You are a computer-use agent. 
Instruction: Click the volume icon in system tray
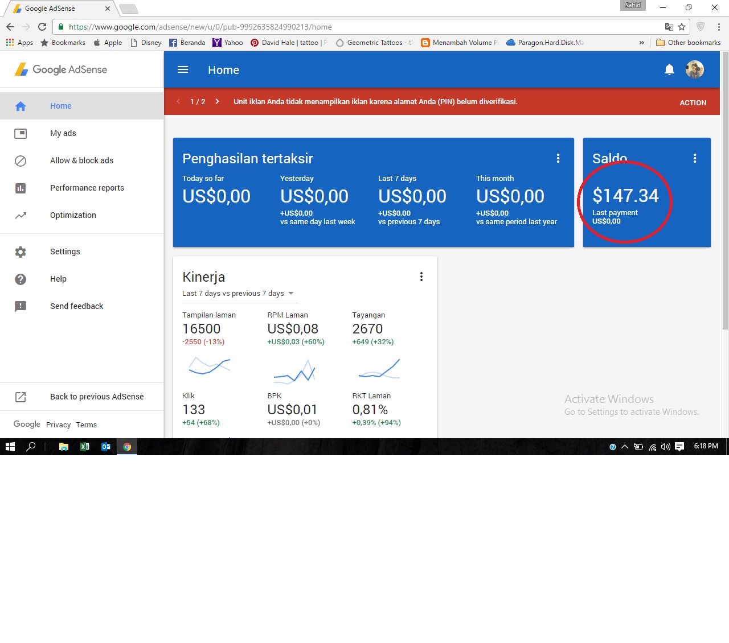665,447
